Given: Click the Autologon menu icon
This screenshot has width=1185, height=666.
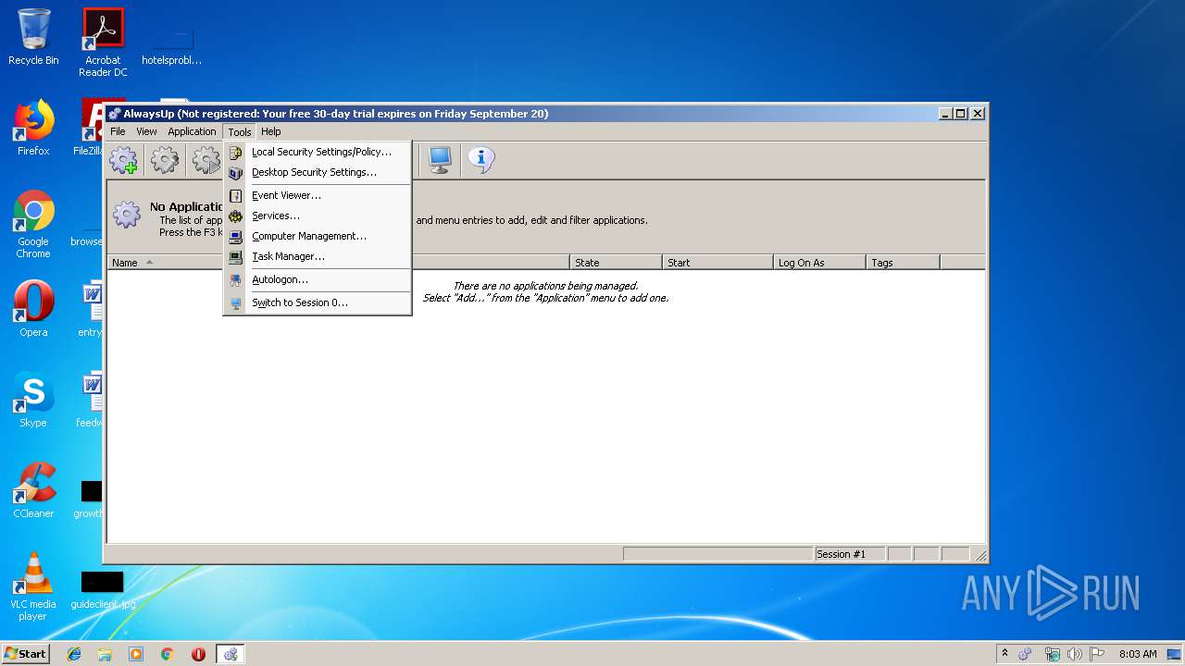Looking at the screenshot, I should (x=236, y=279).
